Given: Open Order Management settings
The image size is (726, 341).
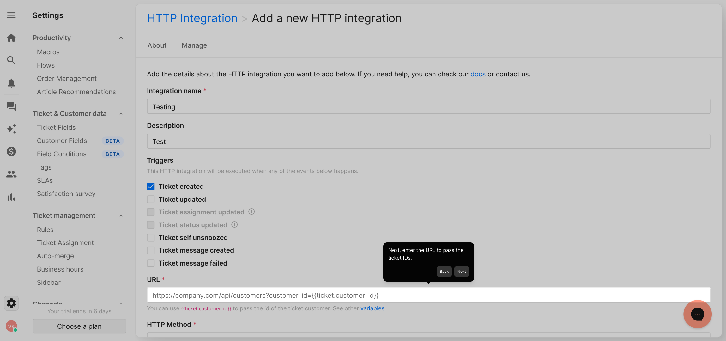Looking at the screenshot, I should pyautogui.click(x=67, y=79).
